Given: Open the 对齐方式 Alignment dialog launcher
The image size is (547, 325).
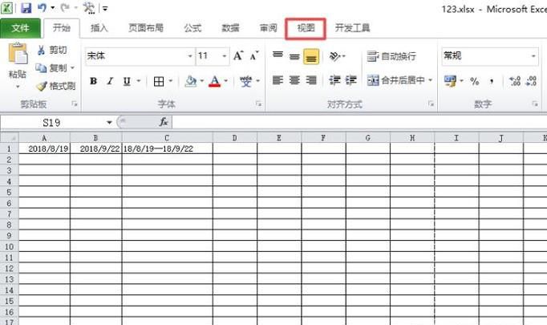Looking at the screenshot, I should 431,104.
